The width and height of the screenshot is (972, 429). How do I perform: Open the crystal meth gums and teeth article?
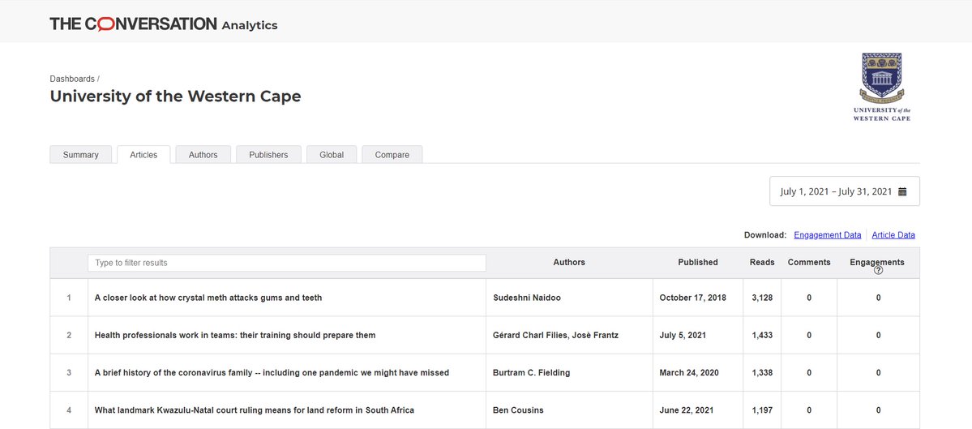[x=208, y=298]
